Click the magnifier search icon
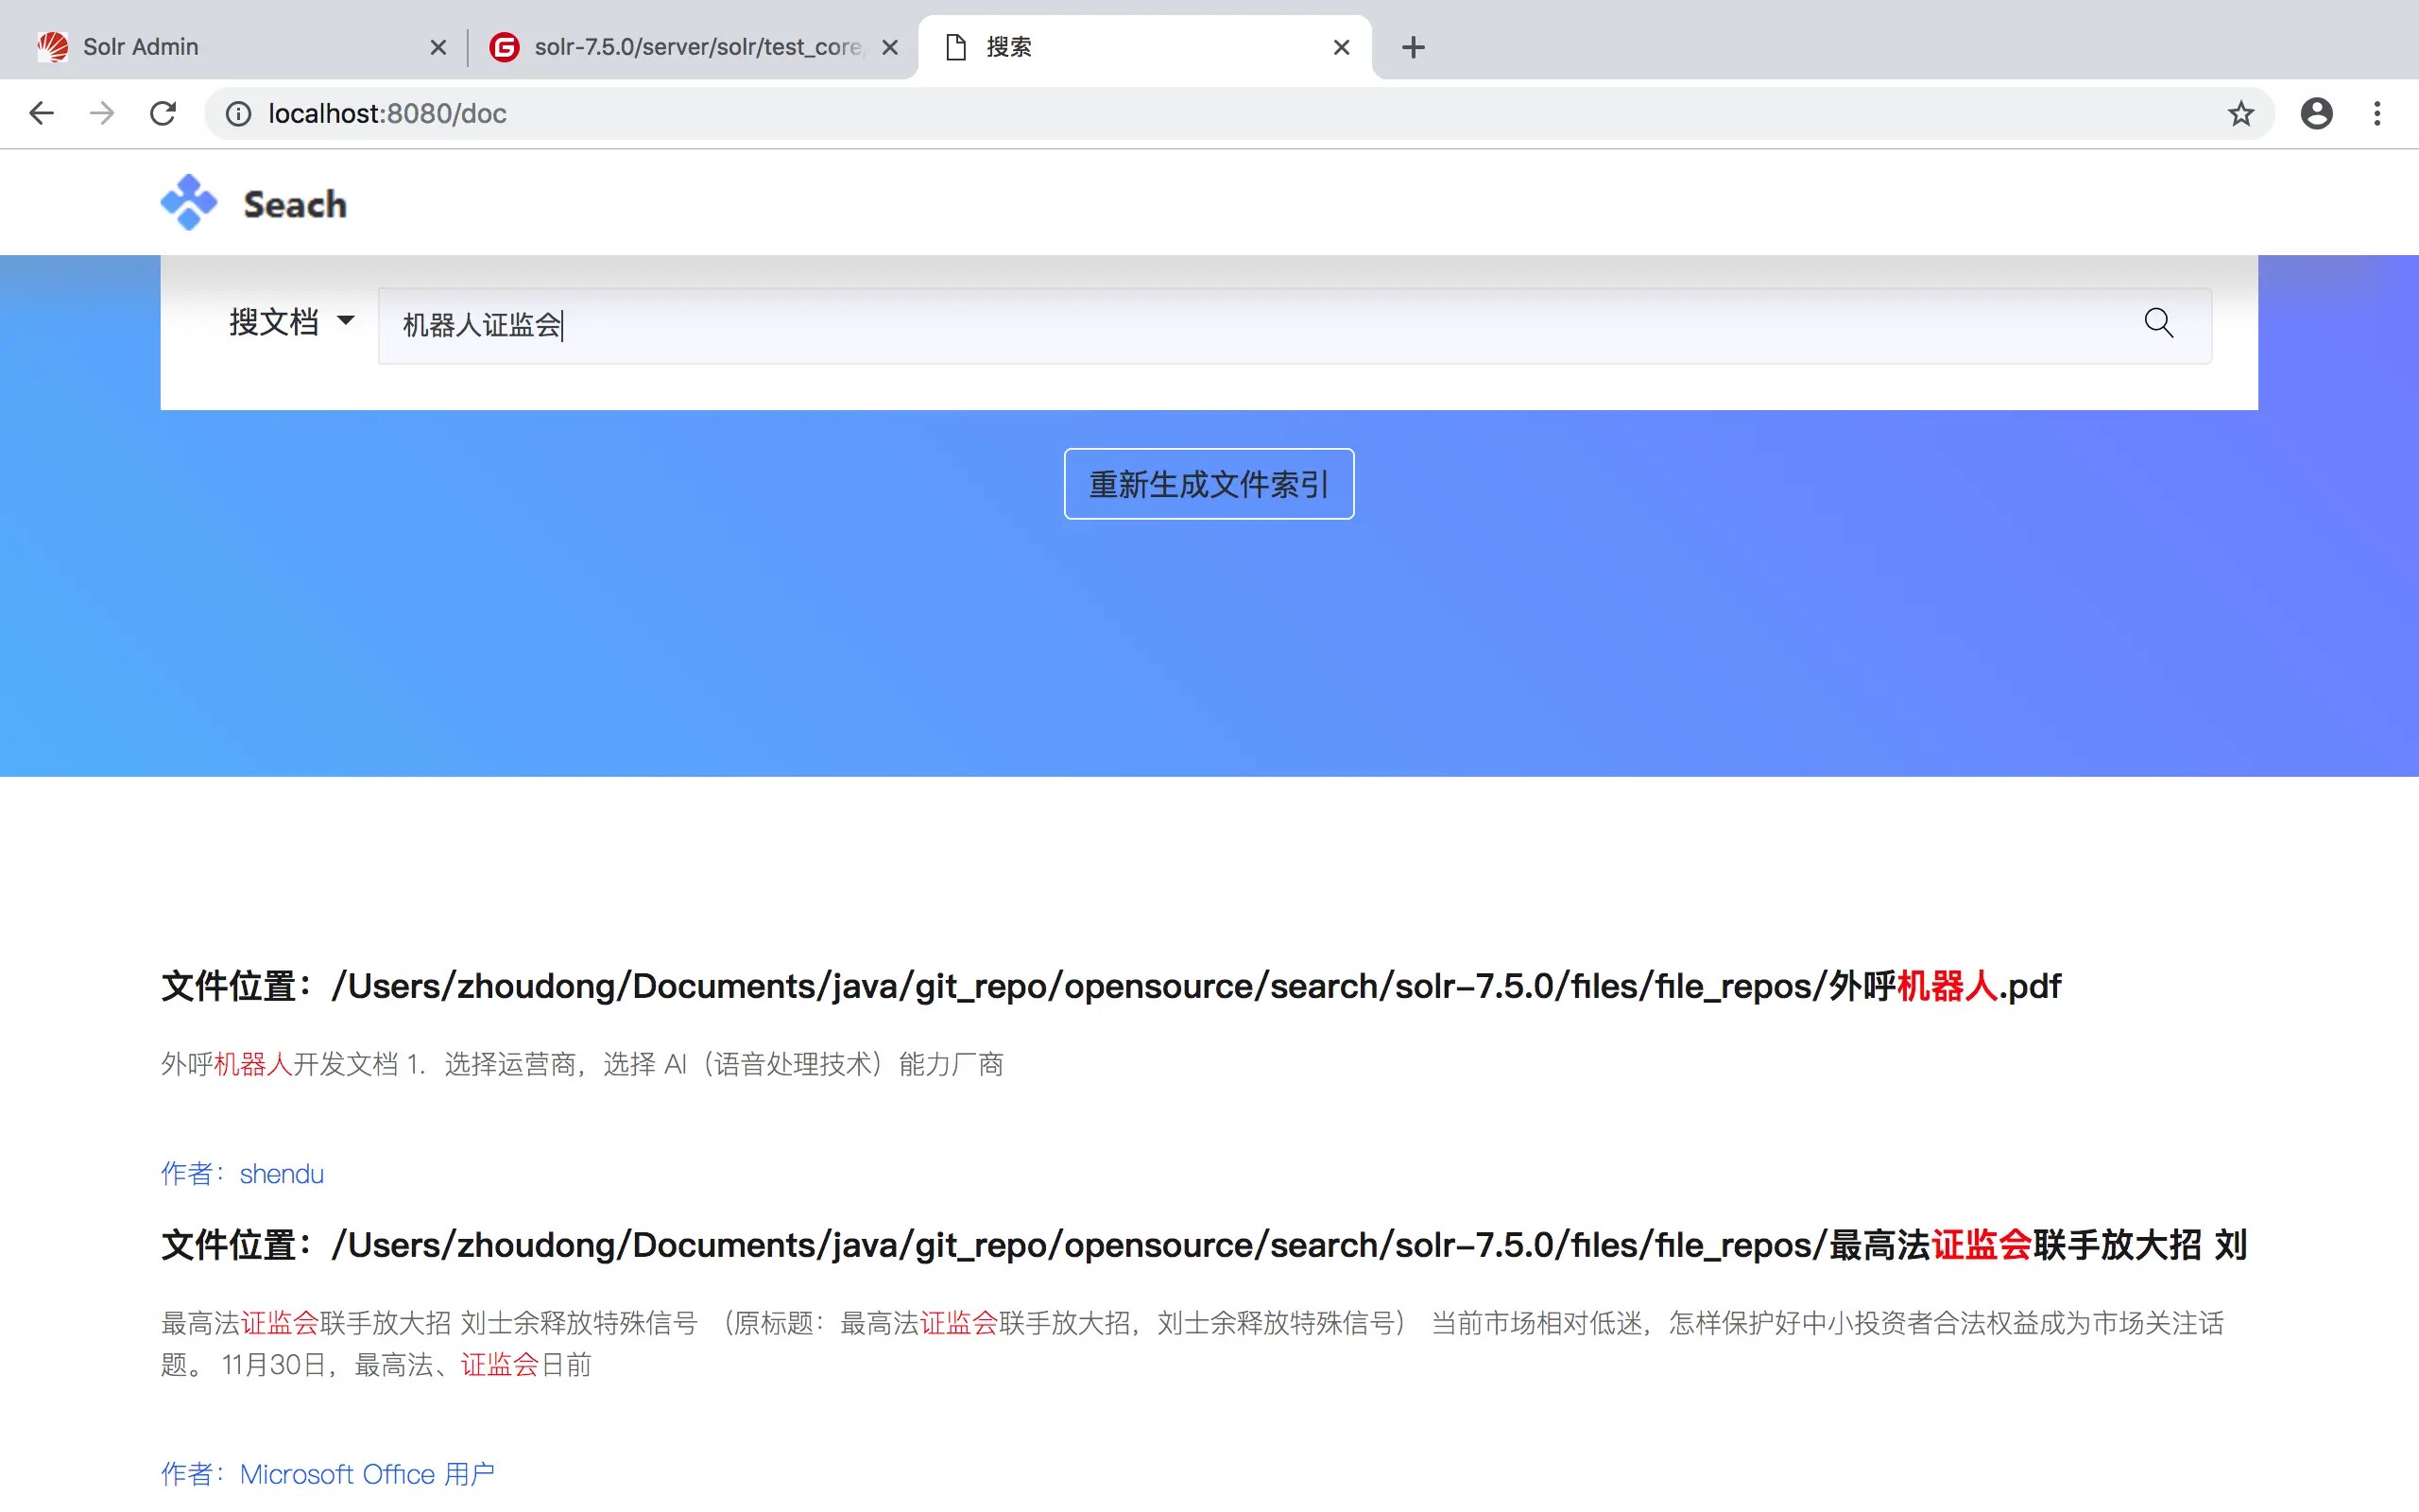The image size is (2419, 1512). [2158, 323]
